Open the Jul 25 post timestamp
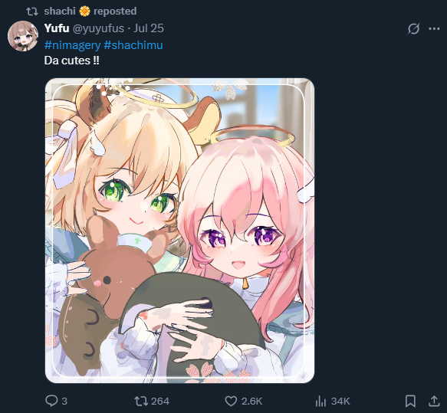The height and width of the screenshot is (413, 447). coord(149,28)
